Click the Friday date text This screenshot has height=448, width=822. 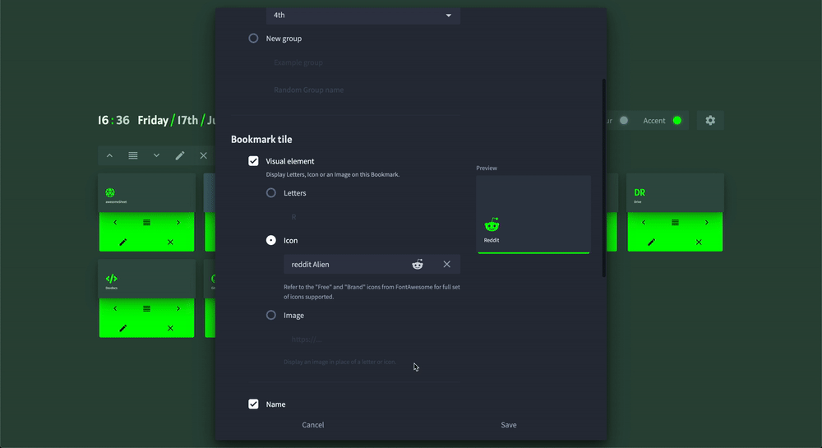[x=153, y=121]
